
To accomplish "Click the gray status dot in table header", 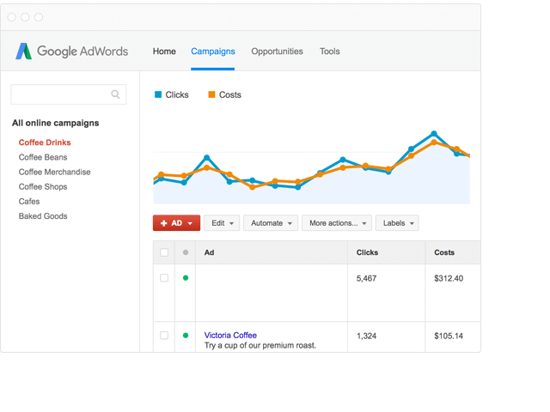I will (186, 252).
